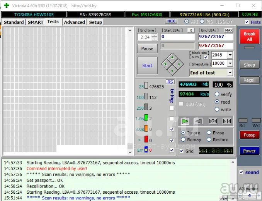Click the right arrow on the navigation diamond
Screen dimensions: 262x201
179,64
